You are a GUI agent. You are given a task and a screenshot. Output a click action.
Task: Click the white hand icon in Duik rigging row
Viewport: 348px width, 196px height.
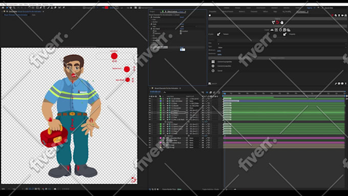click(x=282, y=23)
